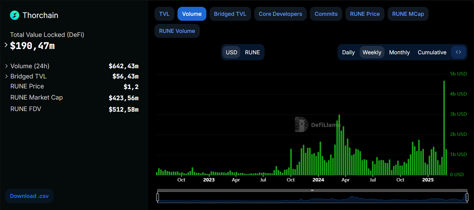The width and height of the screenshot is (474, 210).
Task: Set denomination to USD
Action: click(x=232, y=52)
